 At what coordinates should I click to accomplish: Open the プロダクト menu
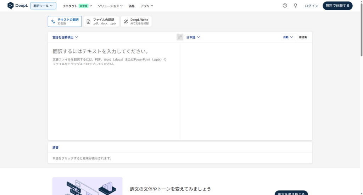pyautogui.click(x=77, y=6)
